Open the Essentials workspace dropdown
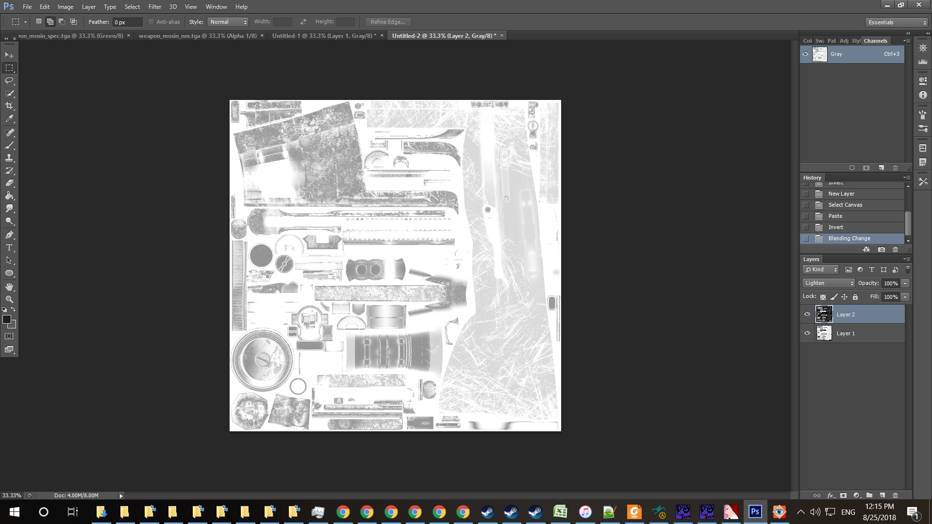The height and width of the screenshot is (524, 932). coord(897,22)
